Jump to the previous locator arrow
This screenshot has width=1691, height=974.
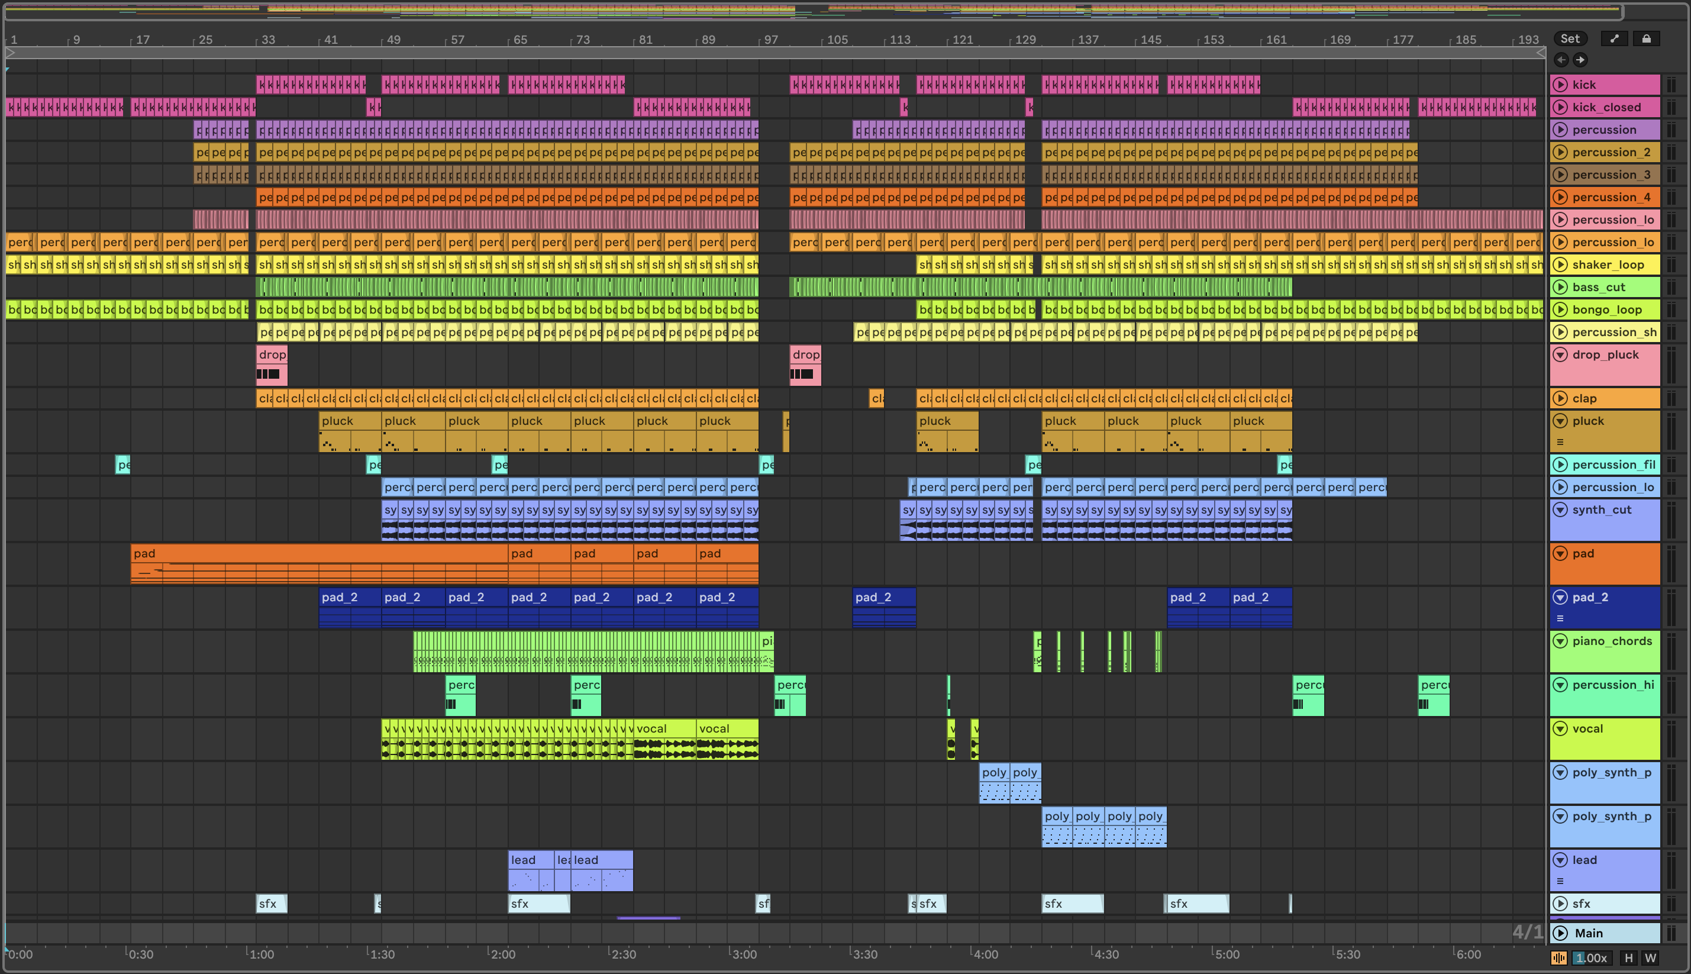point(1561,60)
